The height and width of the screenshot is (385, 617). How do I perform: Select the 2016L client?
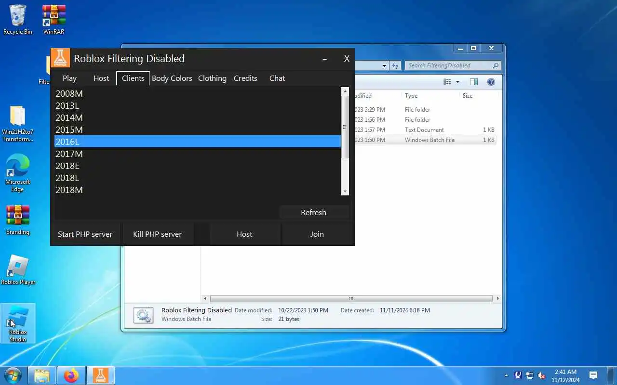tap(198, 141)
